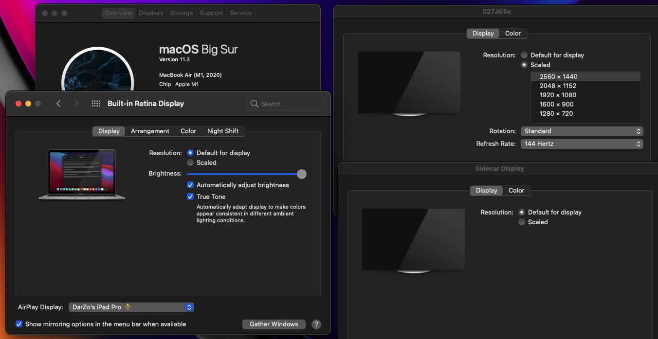Select 1920 × 1080 resolution
This screenshot has height=339, width=658.
click(585, 95)
